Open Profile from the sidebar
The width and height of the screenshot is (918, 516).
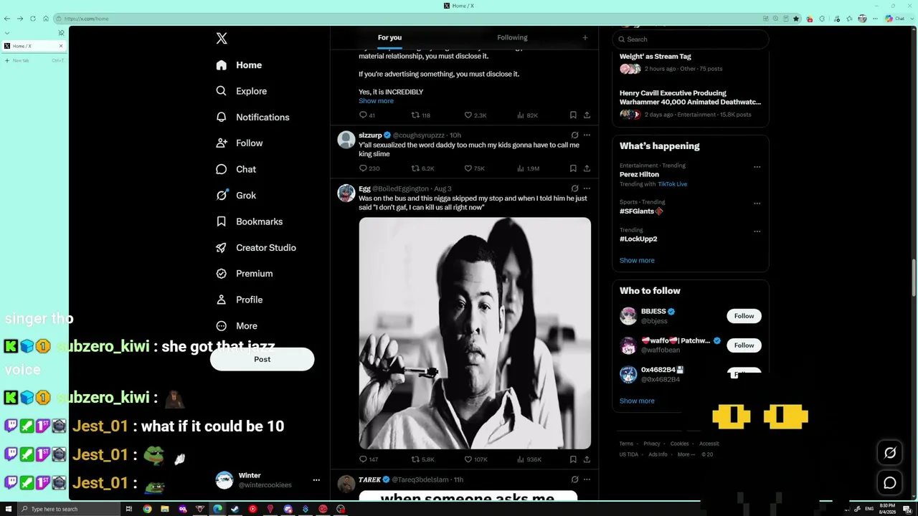[x=240, y=300]
